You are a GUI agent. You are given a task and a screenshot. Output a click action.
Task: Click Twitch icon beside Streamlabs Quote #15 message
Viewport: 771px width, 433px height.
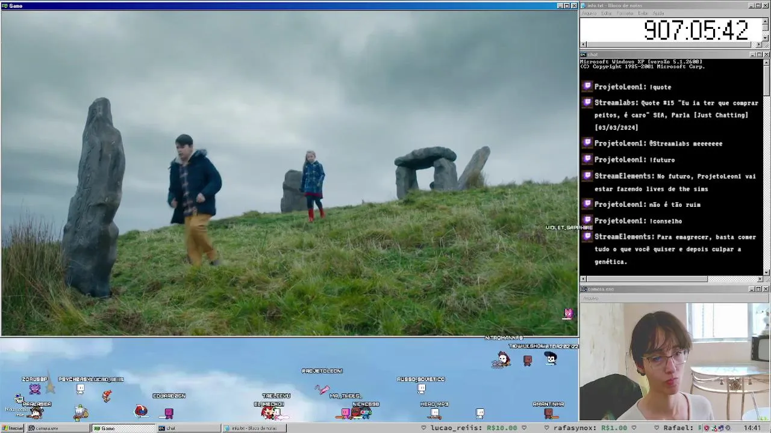point(587,103)
